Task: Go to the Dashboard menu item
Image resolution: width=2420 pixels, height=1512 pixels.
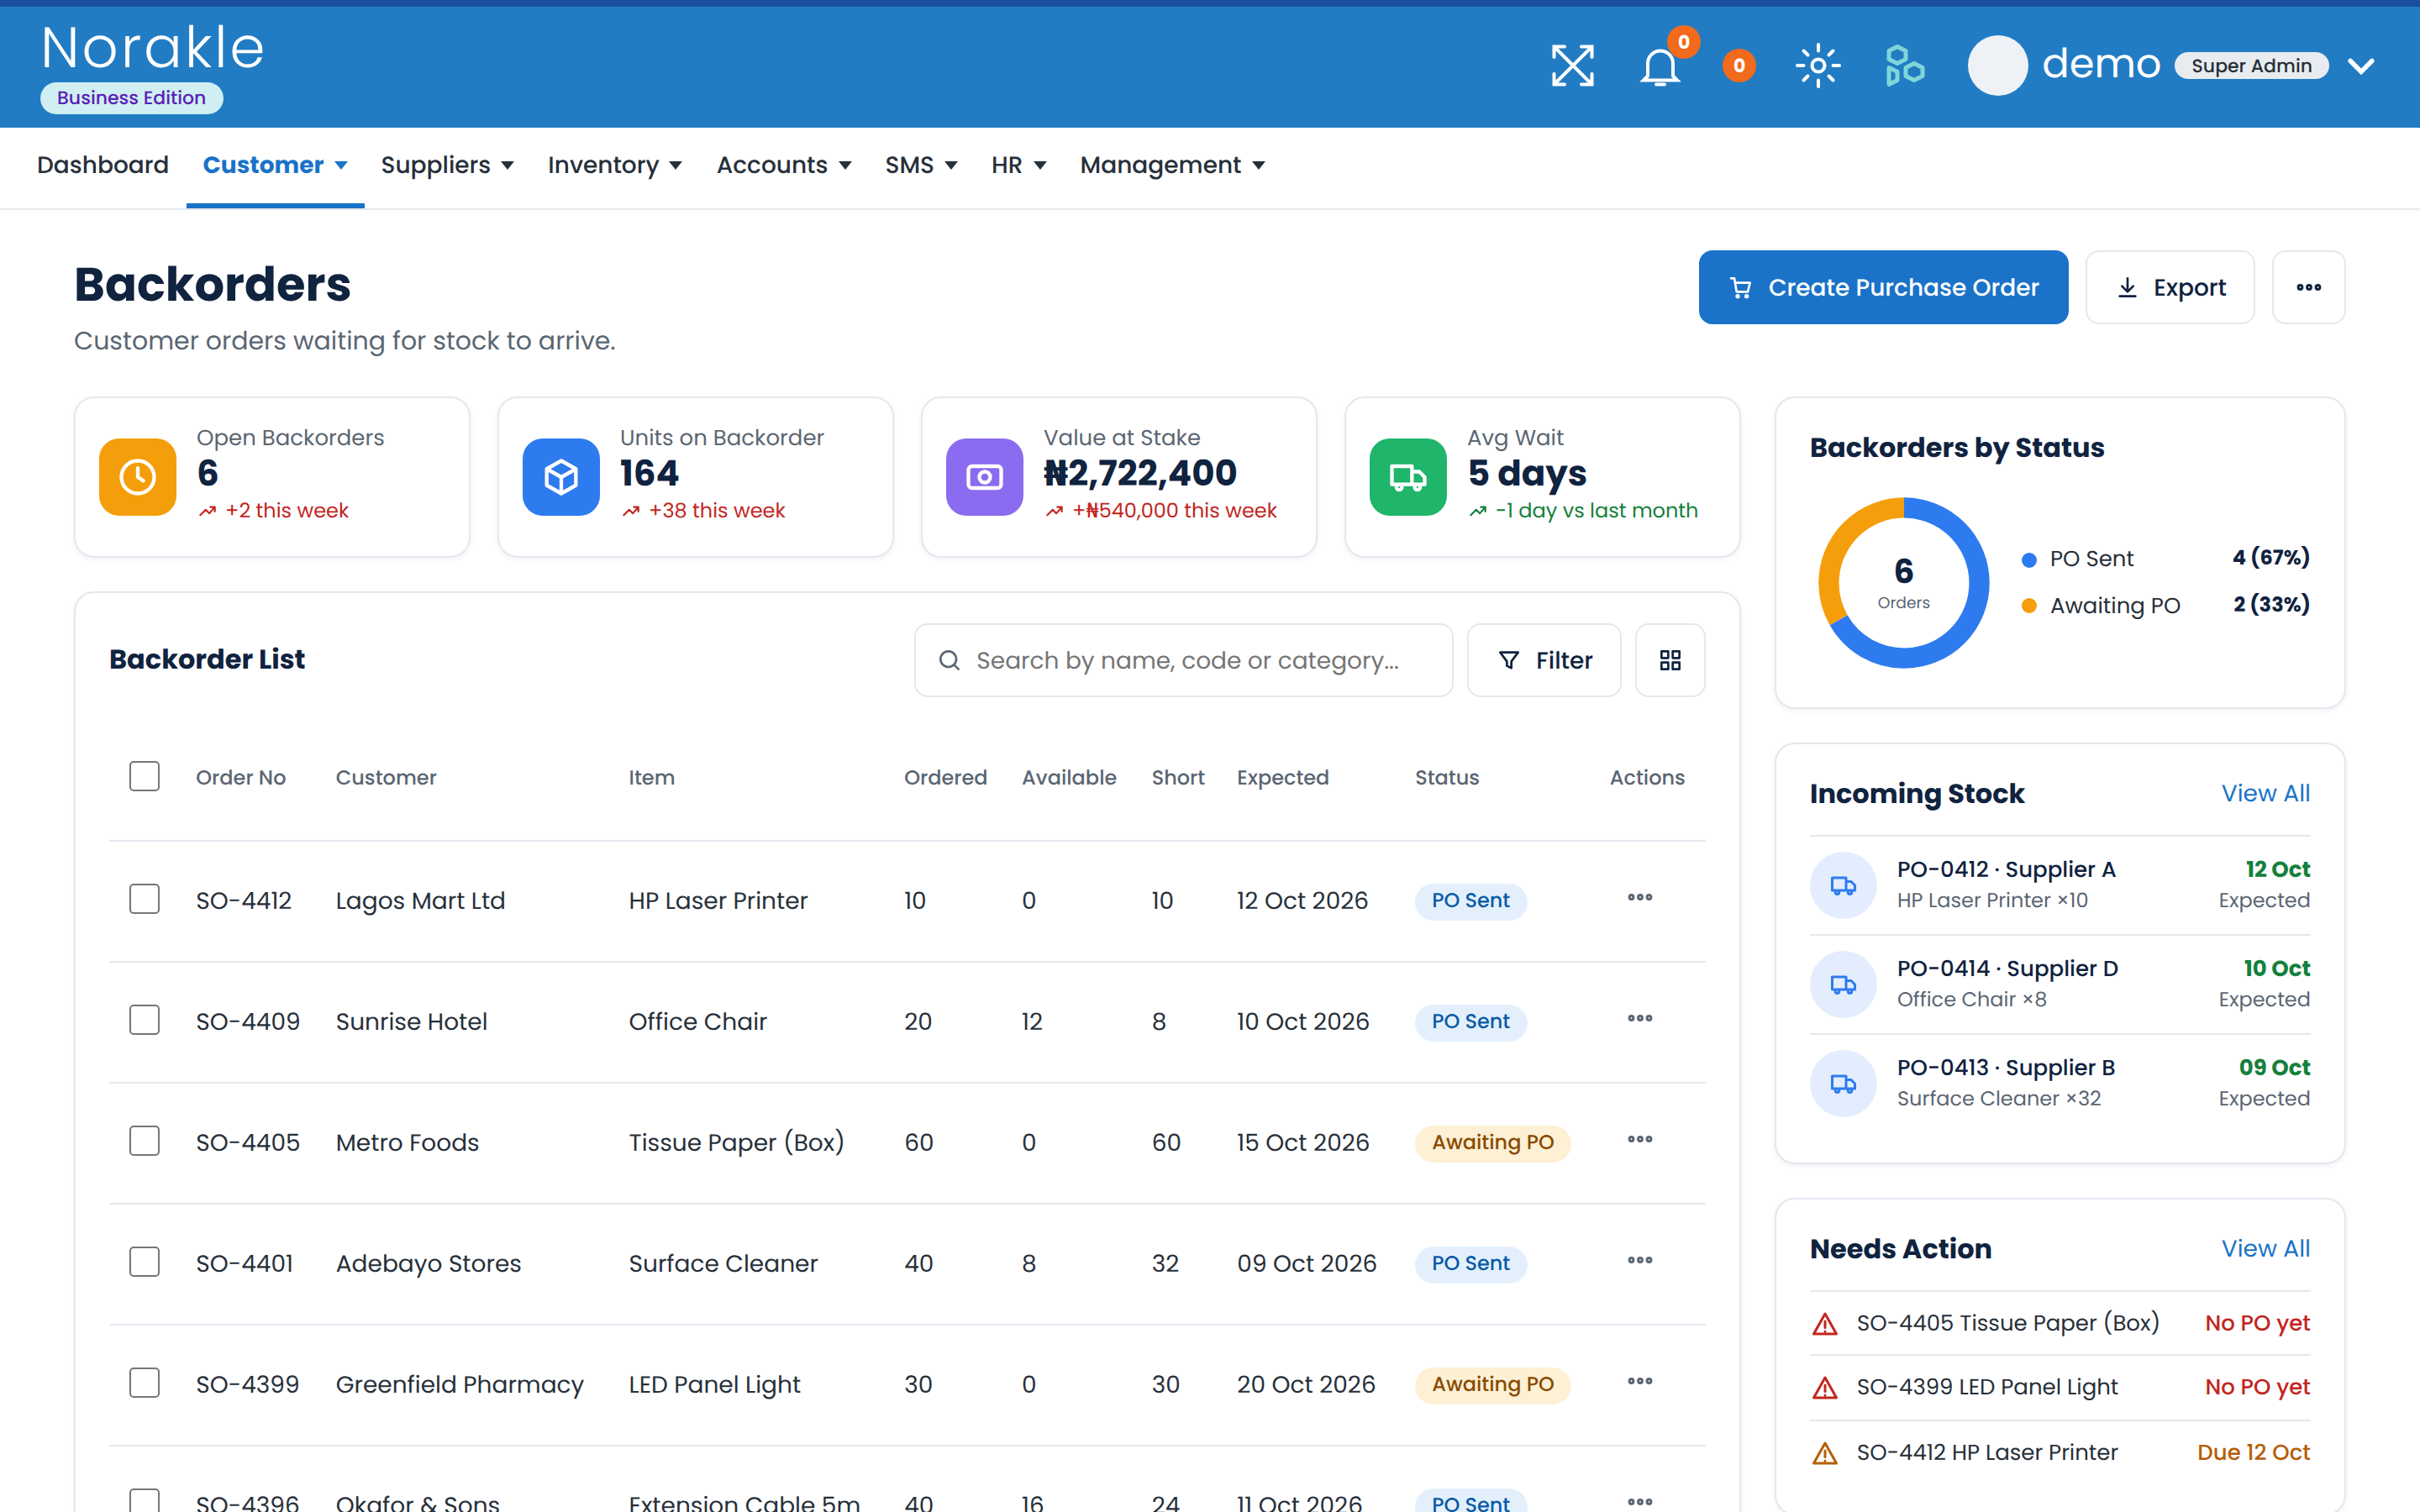Action: coord(103,165)
